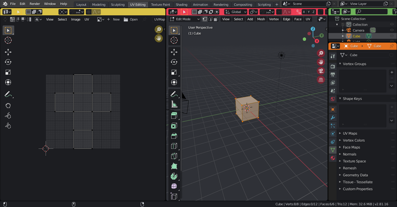Open the Global transform orientation dropdown
The width and height of the screenshot is (397, 207).
(236, 12)
